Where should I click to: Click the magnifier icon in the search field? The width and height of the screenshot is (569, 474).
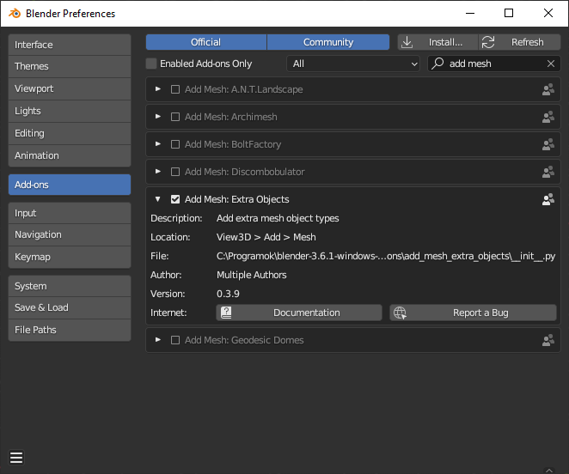click(437, 64)
